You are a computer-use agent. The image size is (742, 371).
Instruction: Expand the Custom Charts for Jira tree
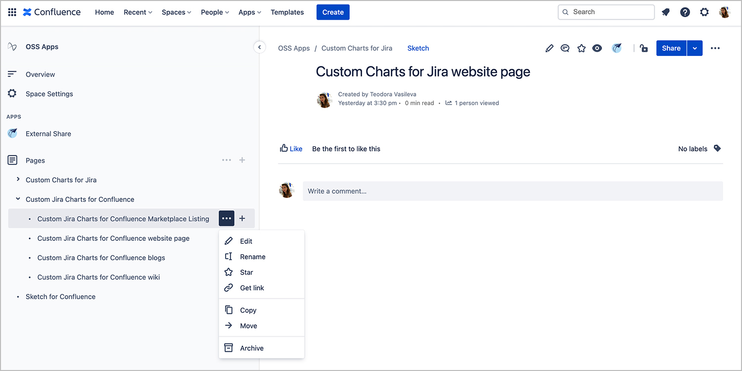coord(18,179)
